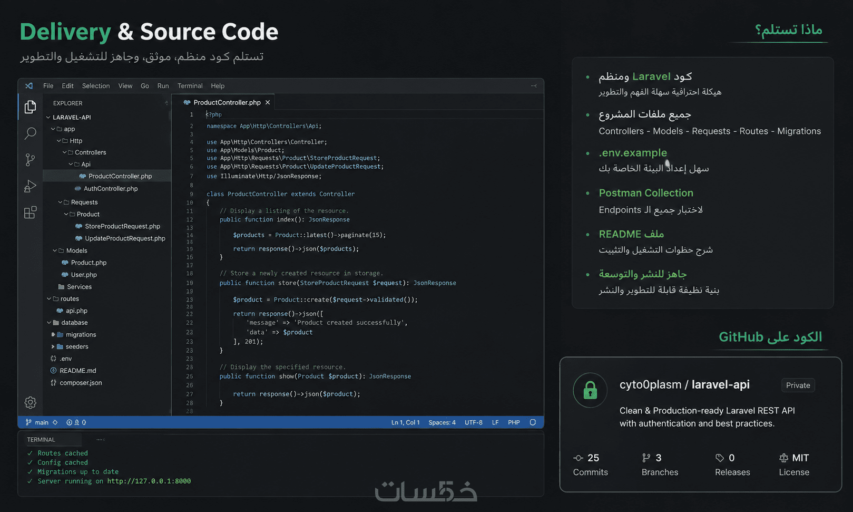
Task: Click the main branch indicator in status bar
Action: [41, 422]
